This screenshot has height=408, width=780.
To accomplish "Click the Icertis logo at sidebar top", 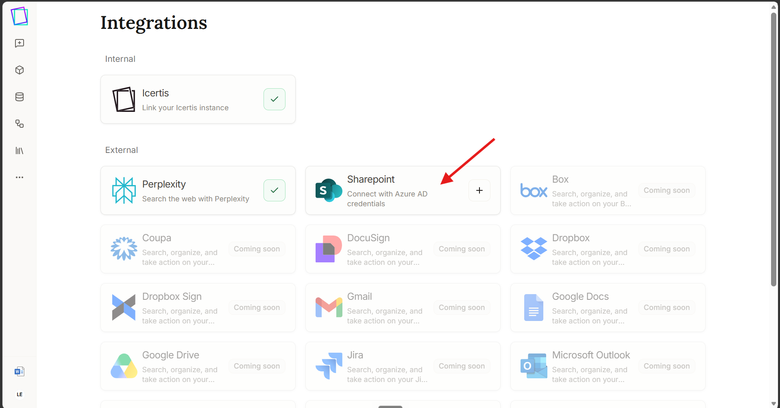I will (20, 16).
